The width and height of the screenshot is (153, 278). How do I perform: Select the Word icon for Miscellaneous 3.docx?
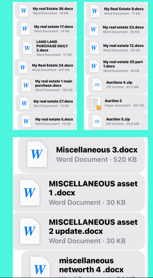[37, 154]
